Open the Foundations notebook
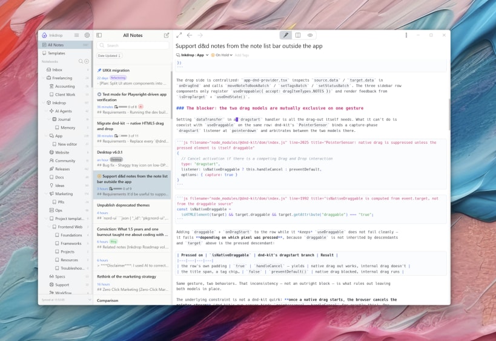 (x=65, y=235)
